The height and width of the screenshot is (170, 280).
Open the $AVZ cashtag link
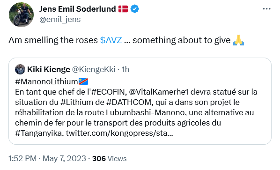click(111, 40)
